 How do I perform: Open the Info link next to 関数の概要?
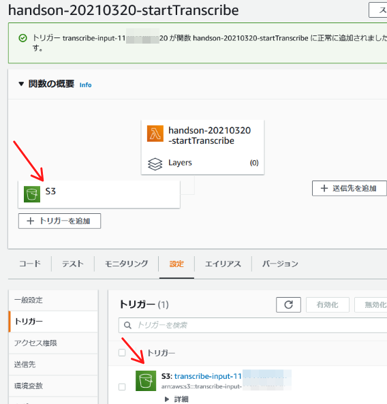tap(86, 85)
